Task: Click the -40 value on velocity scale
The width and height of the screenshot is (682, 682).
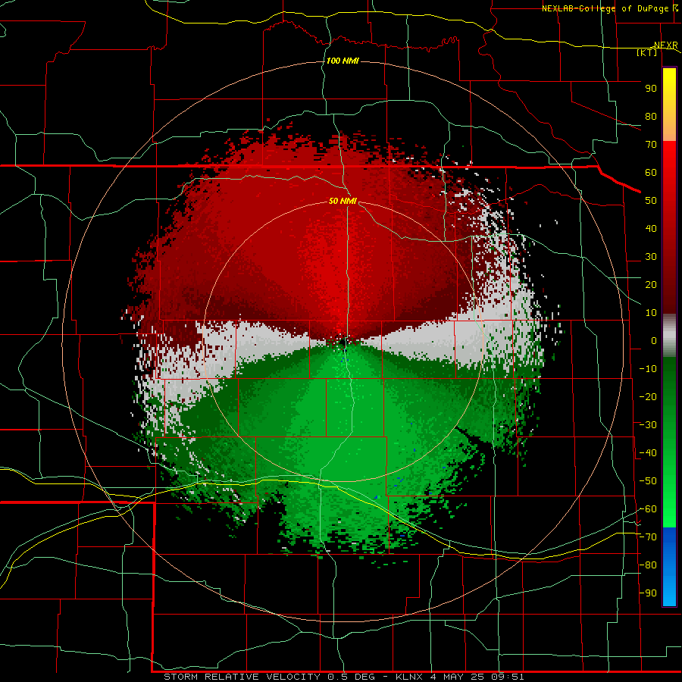Action: pos(648,453)
